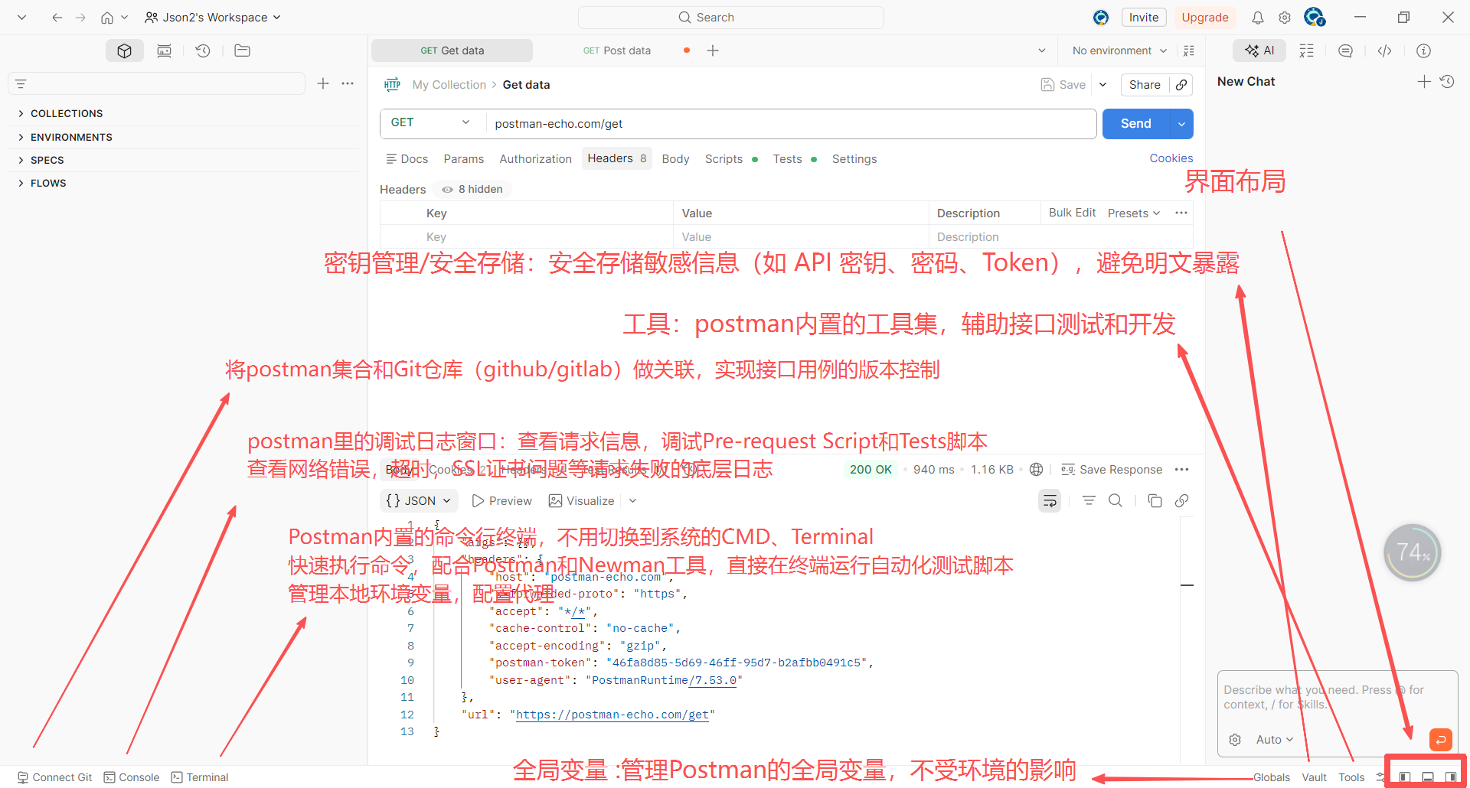The image size is (1470, 788).
Task: Toggle the bottom pane layout icon
Action: tap(1428, 777)
